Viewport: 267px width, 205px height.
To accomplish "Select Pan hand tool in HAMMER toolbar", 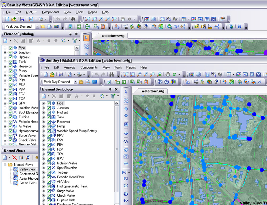I will click(168, 74).
